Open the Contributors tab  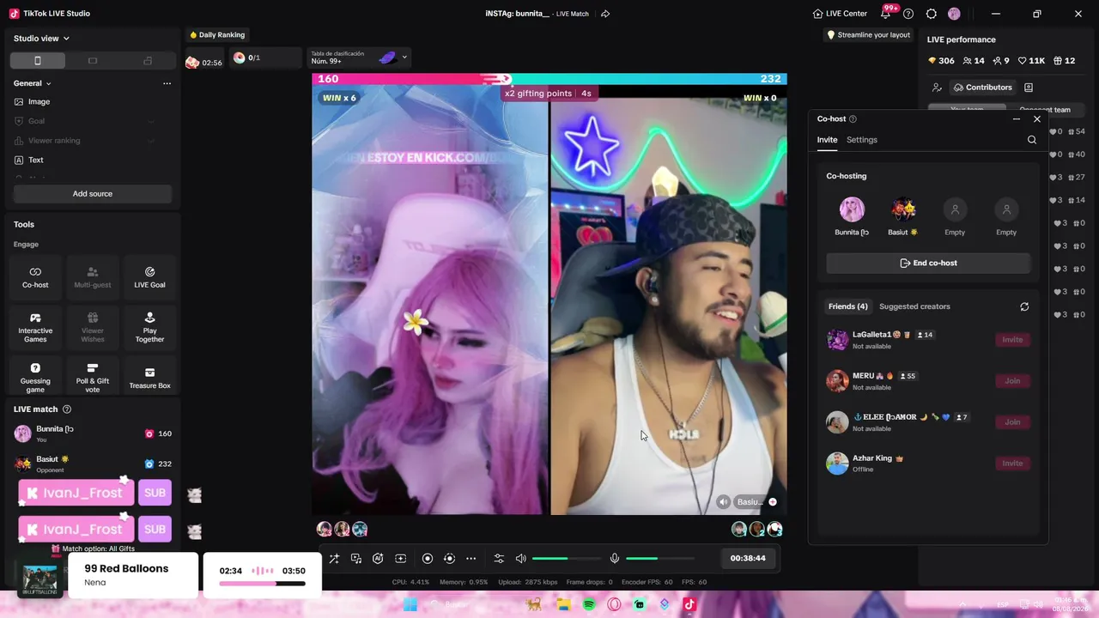[982, 88]
